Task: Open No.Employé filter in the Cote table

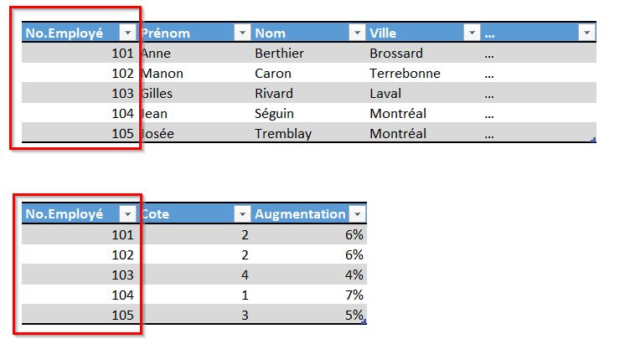Action: coord(127,213)
